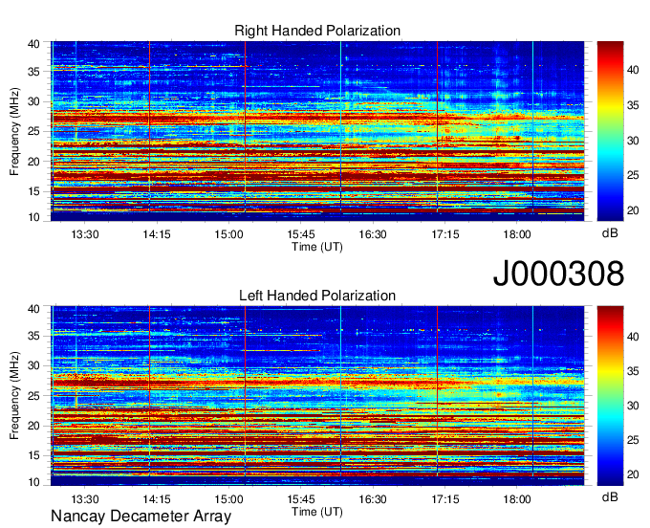Screen dimensions: 650x528
Task: Click the 25 MHz tick on the top frequency axis
Action: (33, 131)
